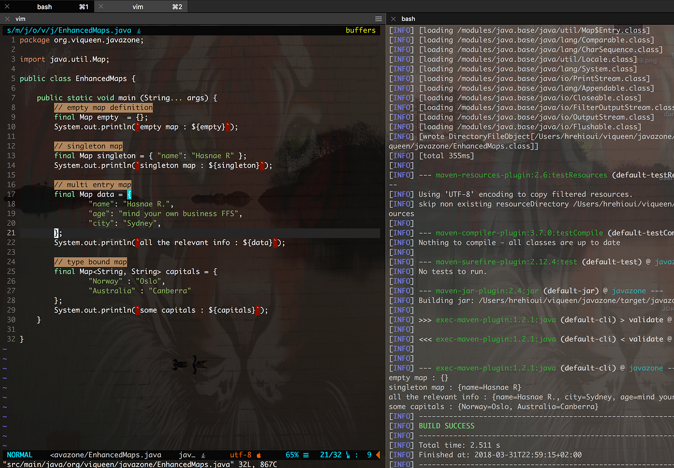Click maven-compiler-plugin:3.7.0:testCompile text
Viewport: 674px width, 468px height.
coord(519,233)
